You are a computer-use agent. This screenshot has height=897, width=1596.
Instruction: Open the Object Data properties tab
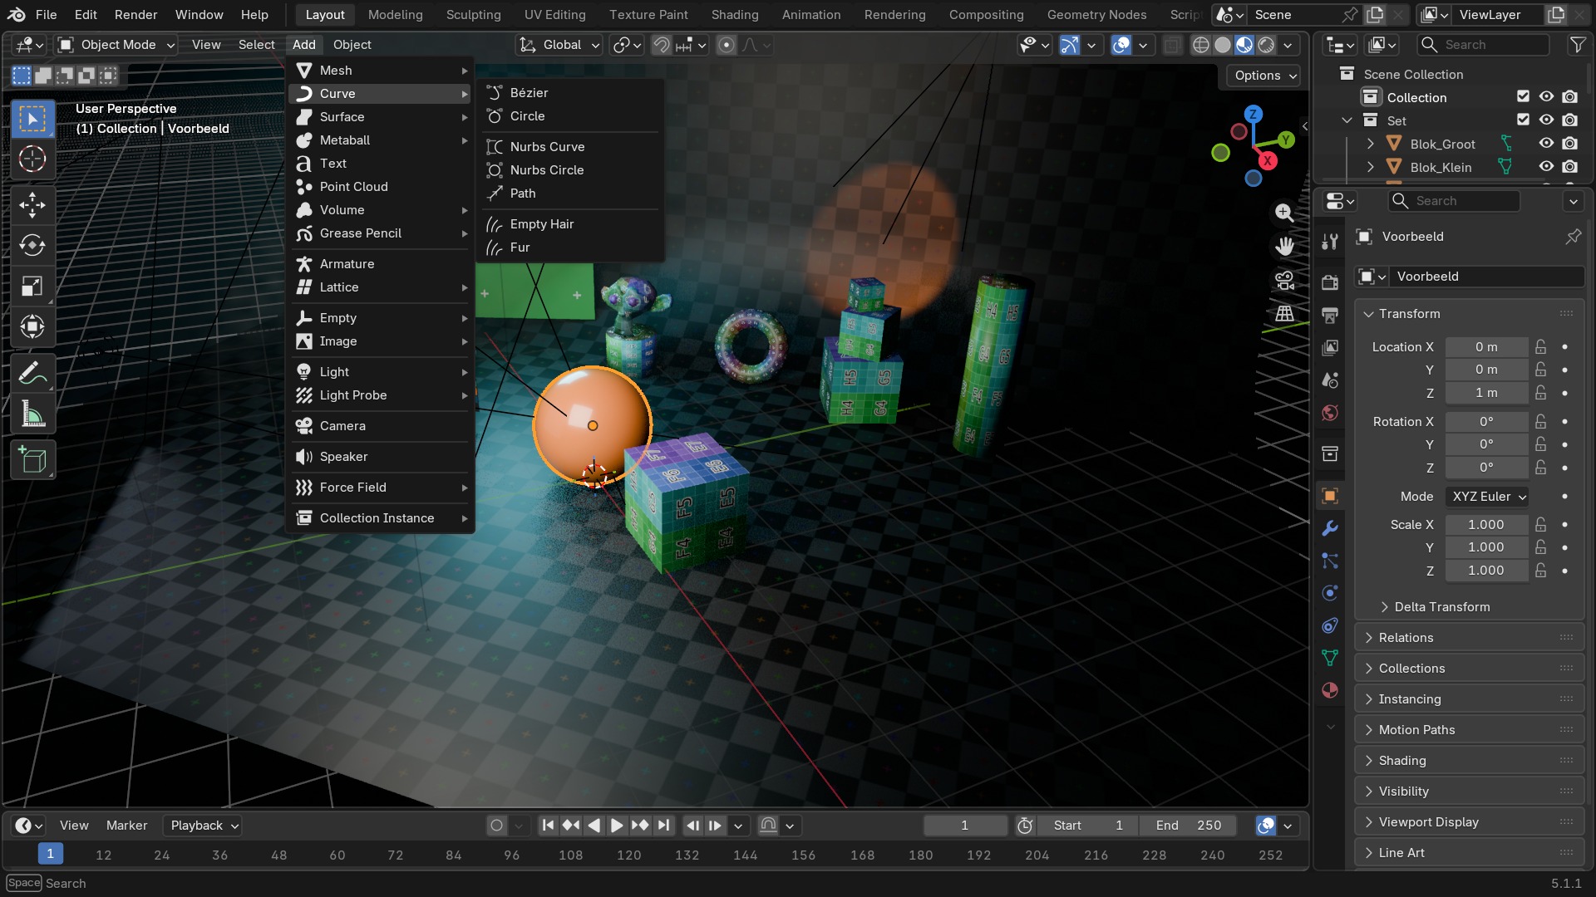1330,658
